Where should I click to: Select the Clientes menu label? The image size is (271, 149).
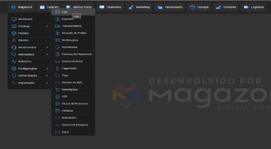pos(23,40)
